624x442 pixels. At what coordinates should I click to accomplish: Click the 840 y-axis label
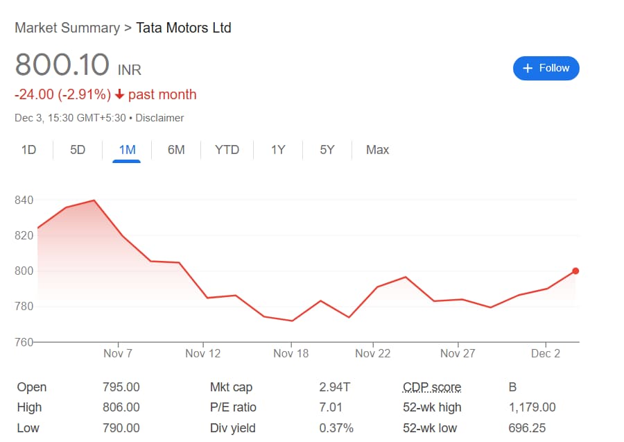coord(24,200)
